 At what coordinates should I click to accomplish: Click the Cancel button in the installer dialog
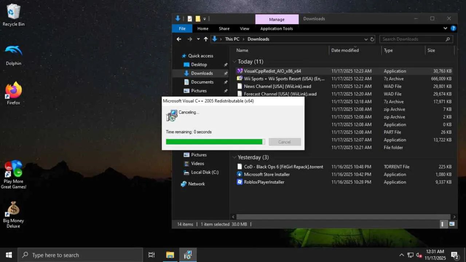285,142
